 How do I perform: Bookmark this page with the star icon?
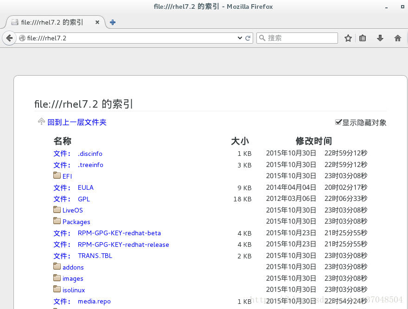coord(348,38)
